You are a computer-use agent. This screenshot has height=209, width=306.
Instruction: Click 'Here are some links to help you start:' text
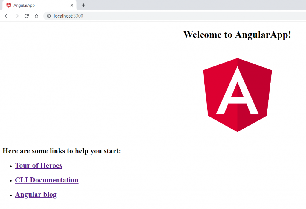62,151
